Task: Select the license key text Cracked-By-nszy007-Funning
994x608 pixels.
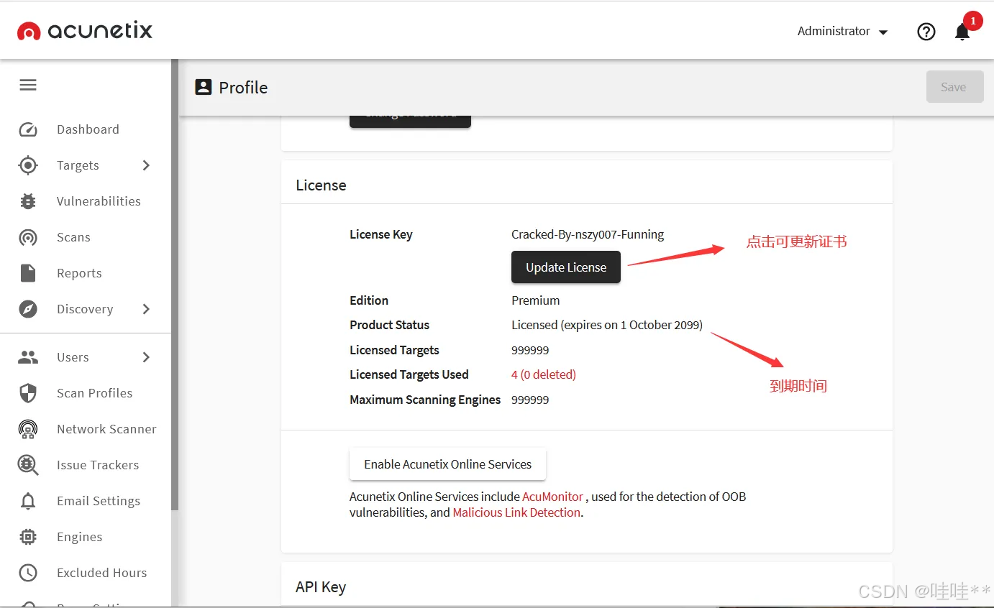Action: pyautogui.click(x=588, y=234)
